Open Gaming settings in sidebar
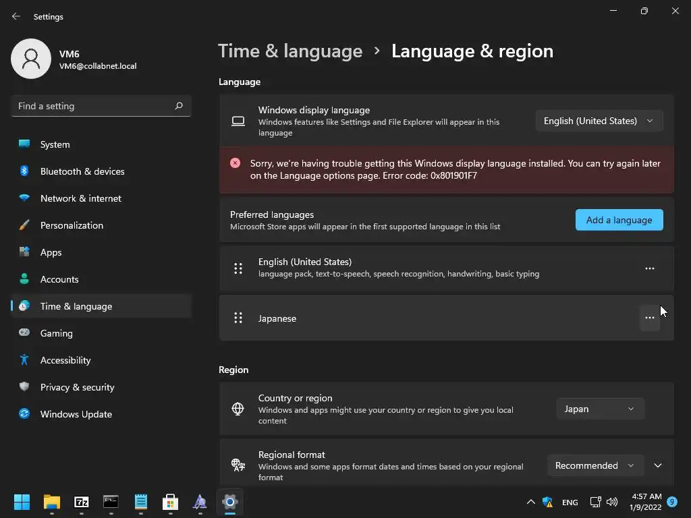Screen dimensions: 691x518 (x=101, y=333)
